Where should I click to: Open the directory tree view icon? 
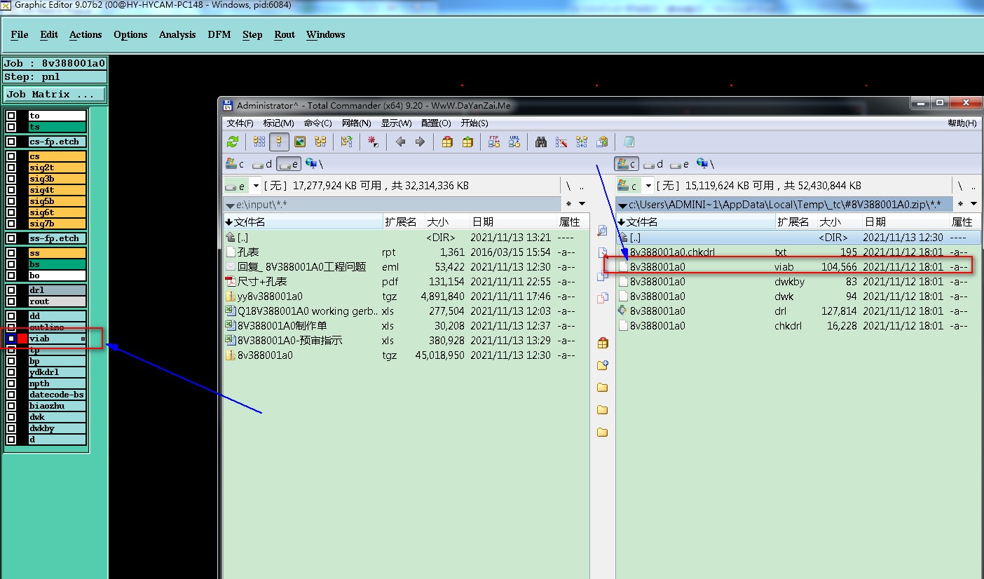pos(320,142)
